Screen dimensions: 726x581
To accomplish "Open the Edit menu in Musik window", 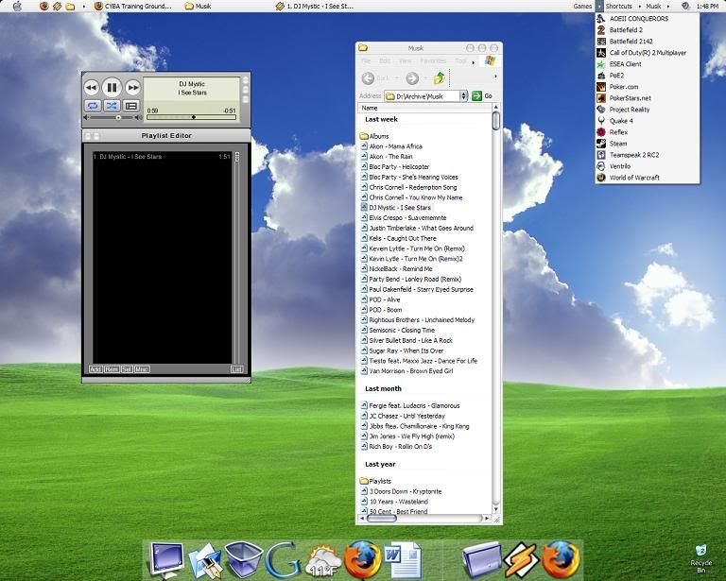I will (x=385, y=61).
